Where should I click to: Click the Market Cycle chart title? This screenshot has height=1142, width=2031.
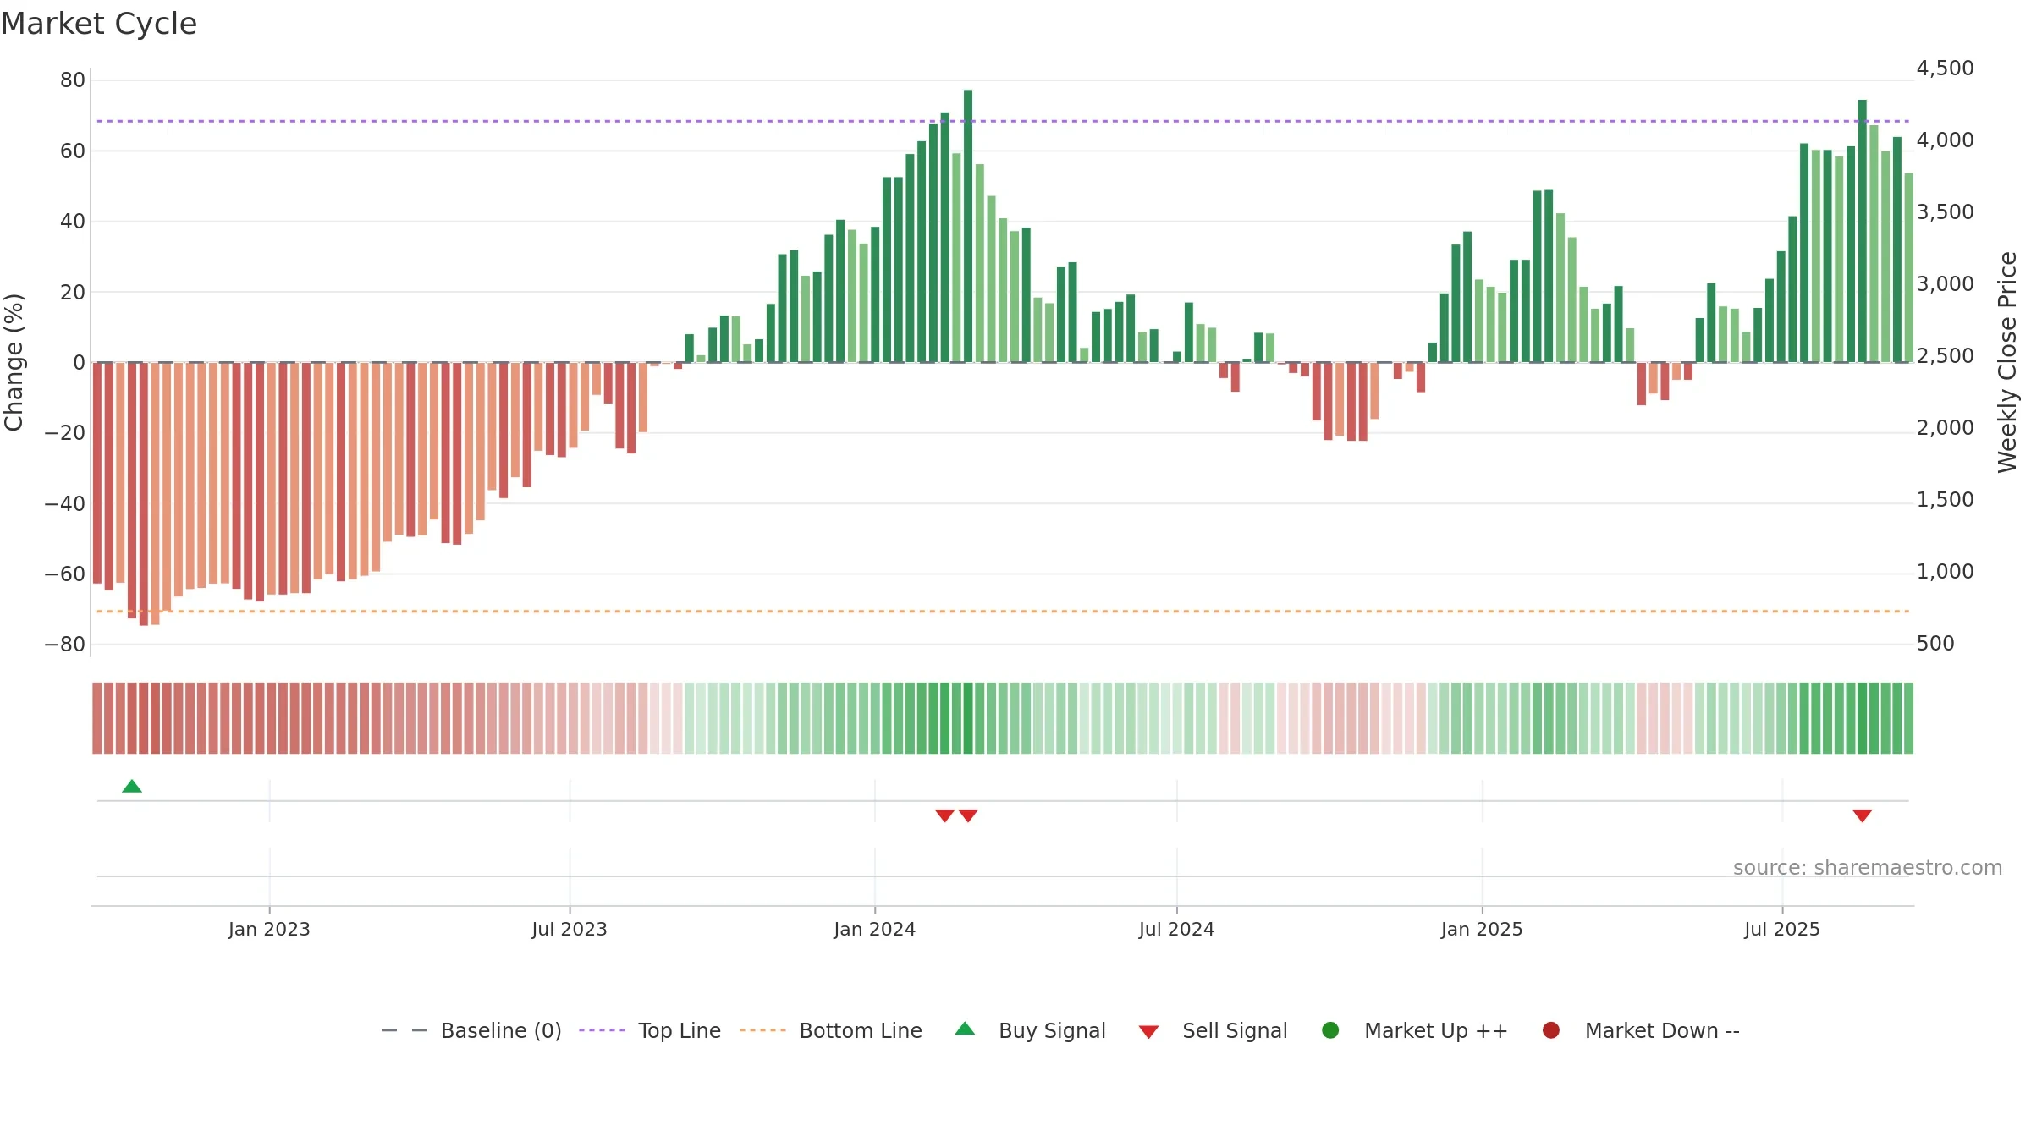(x=99, y=24)
